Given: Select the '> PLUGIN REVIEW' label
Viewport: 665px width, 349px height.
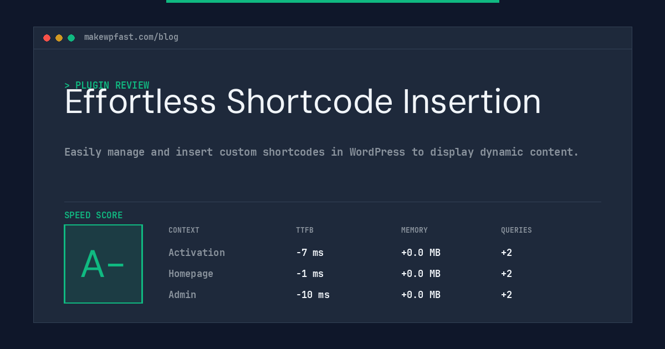Looking at the screenshot, I should [x=107, y=85].
